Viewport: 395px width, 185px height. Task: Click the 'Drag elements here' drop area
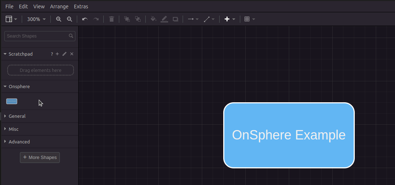(41, 70)
